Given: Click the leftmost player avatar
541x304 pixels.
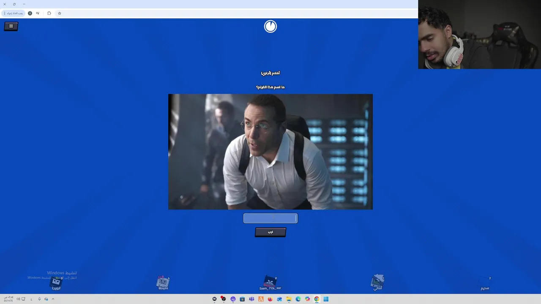Looking at the screenshot, I should (56, 283).
